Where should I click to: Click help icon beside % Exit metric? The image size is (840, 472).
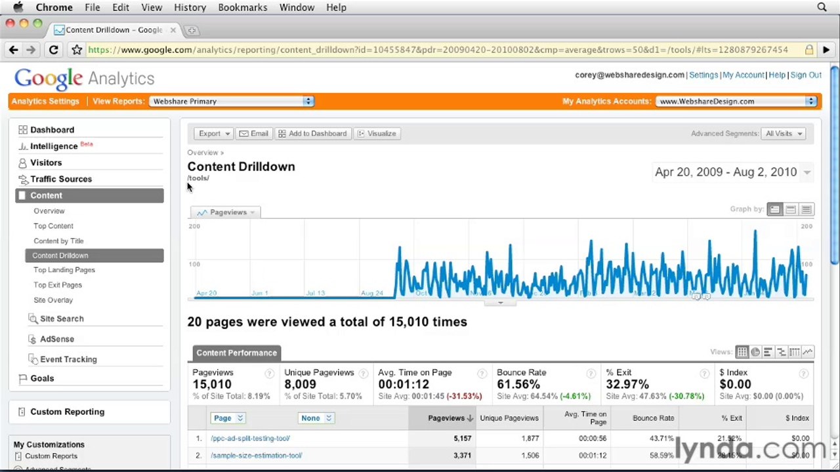pyautogui.click(x=704, y=373)
